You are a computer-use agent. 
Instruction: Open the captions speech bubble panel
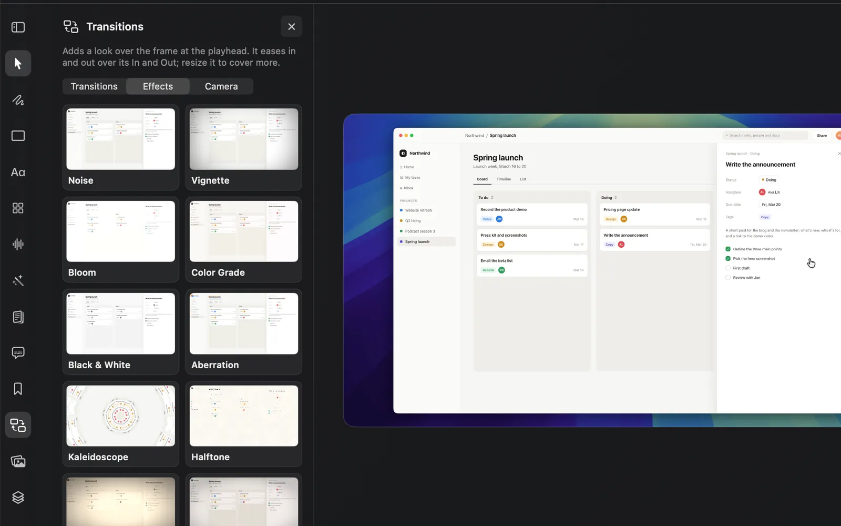[x=18, y=352]
